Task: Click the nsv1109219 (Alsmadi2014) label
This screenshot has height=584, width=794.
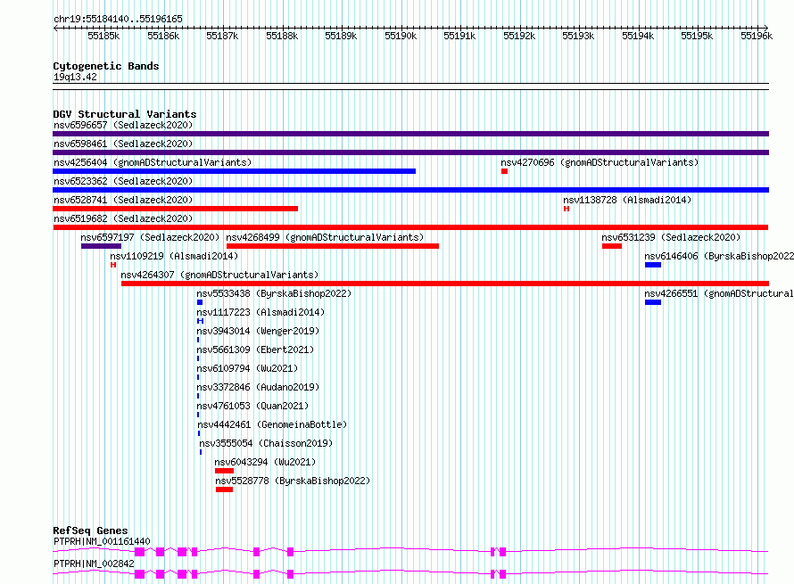Action: 174,256
